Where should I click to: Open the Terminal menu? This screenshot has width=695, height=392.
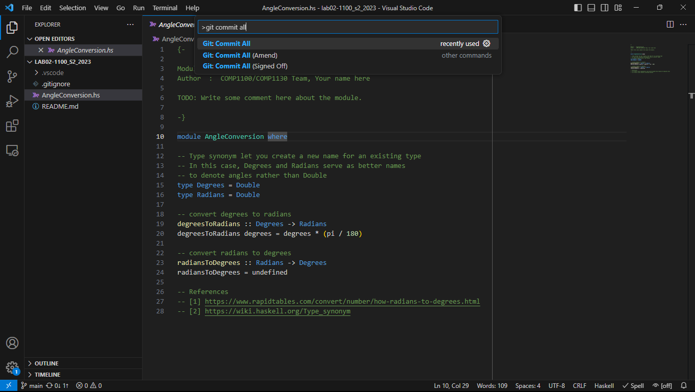(165, 8)
